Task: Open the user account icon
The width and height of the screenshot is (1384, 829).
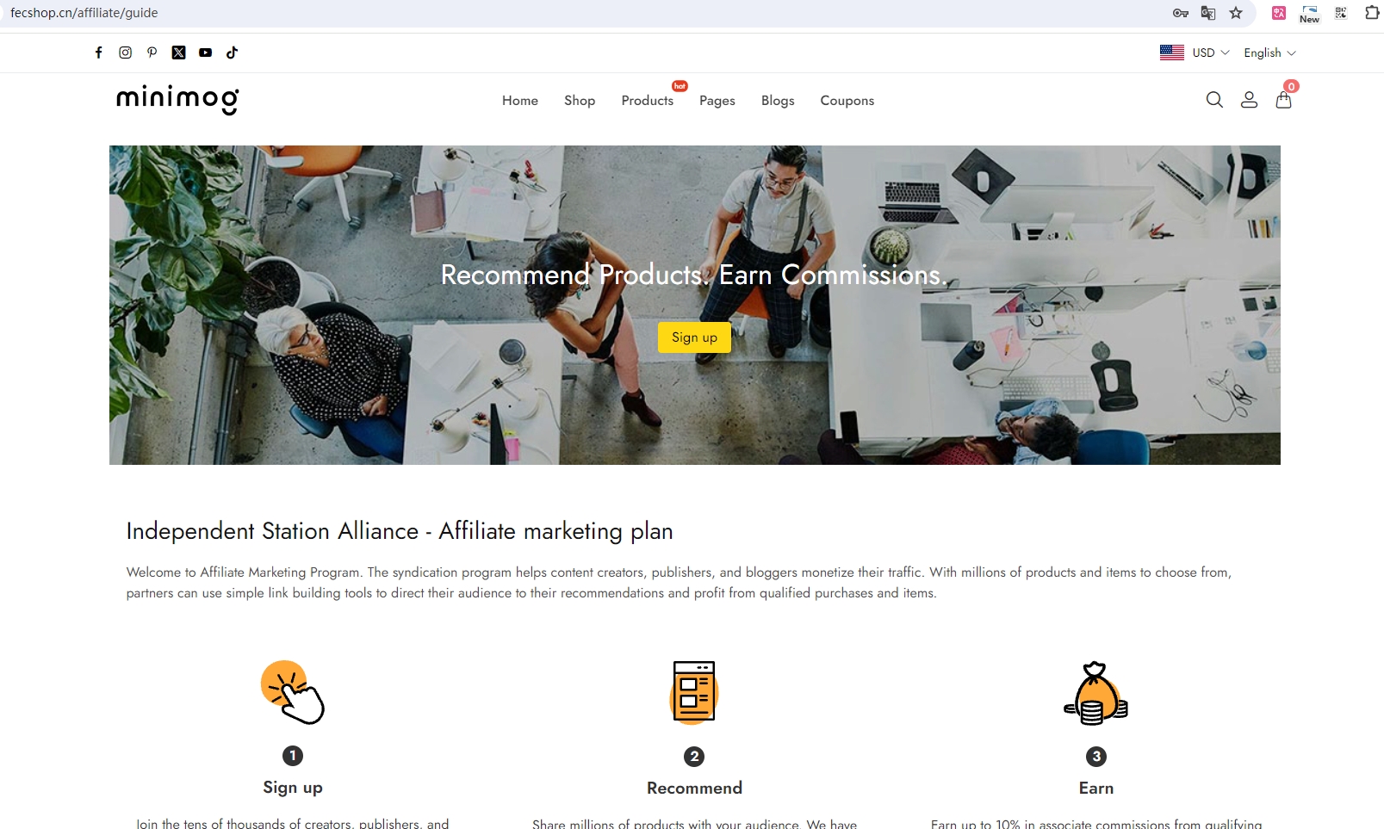Action: point(1249,100)
